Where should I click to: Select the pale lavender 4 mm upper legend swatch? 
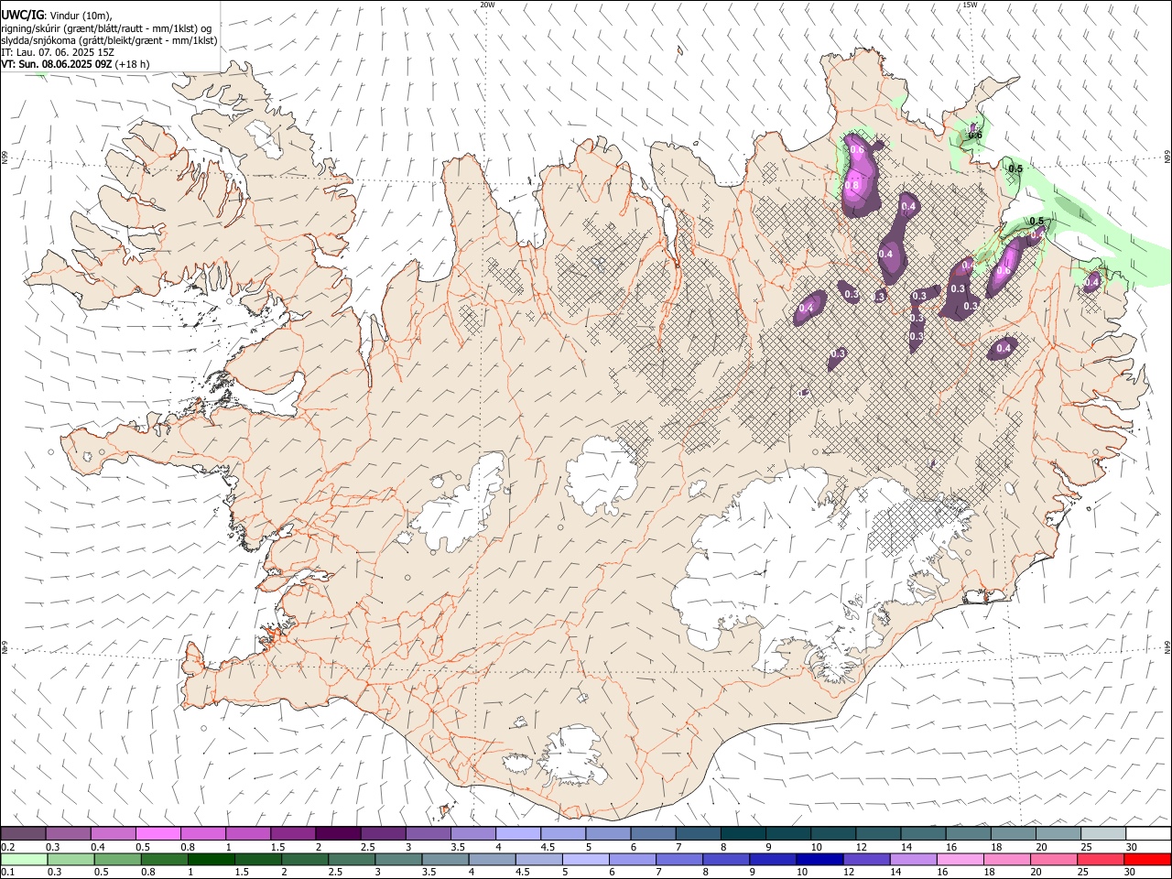coord(517,834)
